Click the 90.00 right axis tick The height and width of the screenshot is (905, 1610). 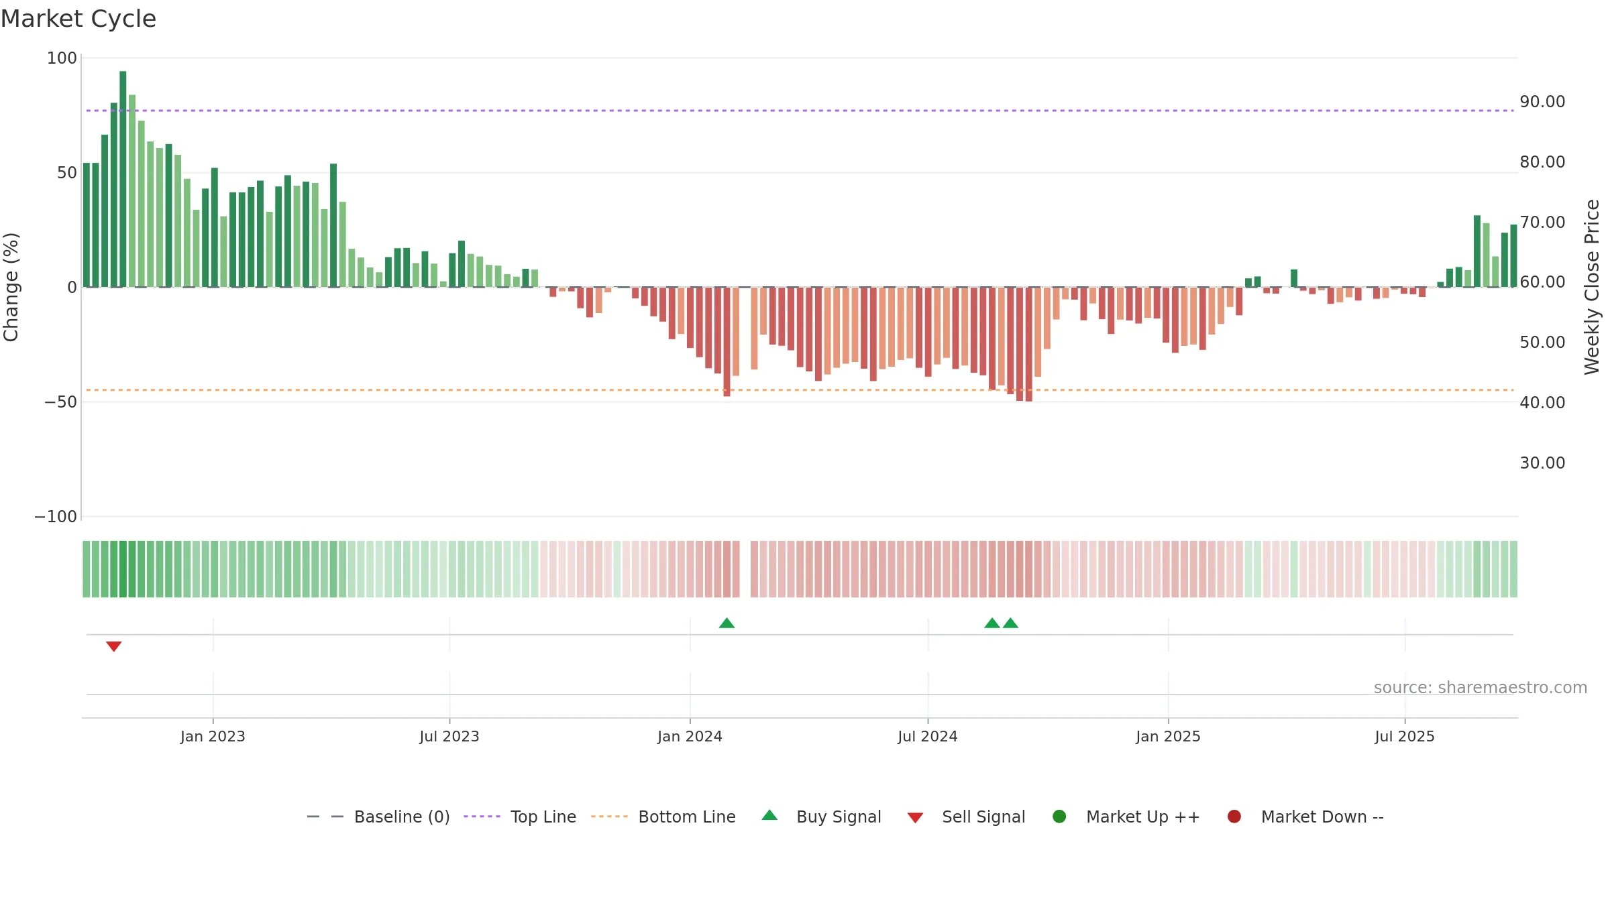[1542, 102]
